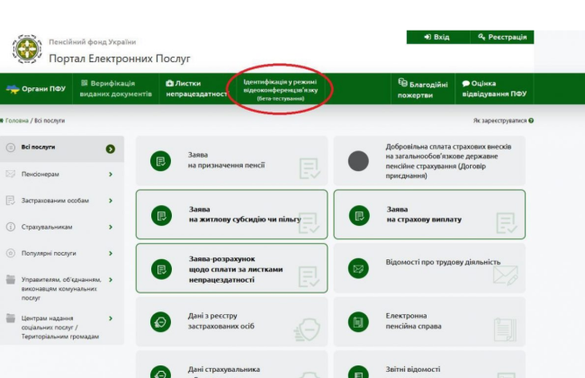Expand the Страхувальникам chevron
Screen dimensions: 585x378
click(x=111, y=227)
